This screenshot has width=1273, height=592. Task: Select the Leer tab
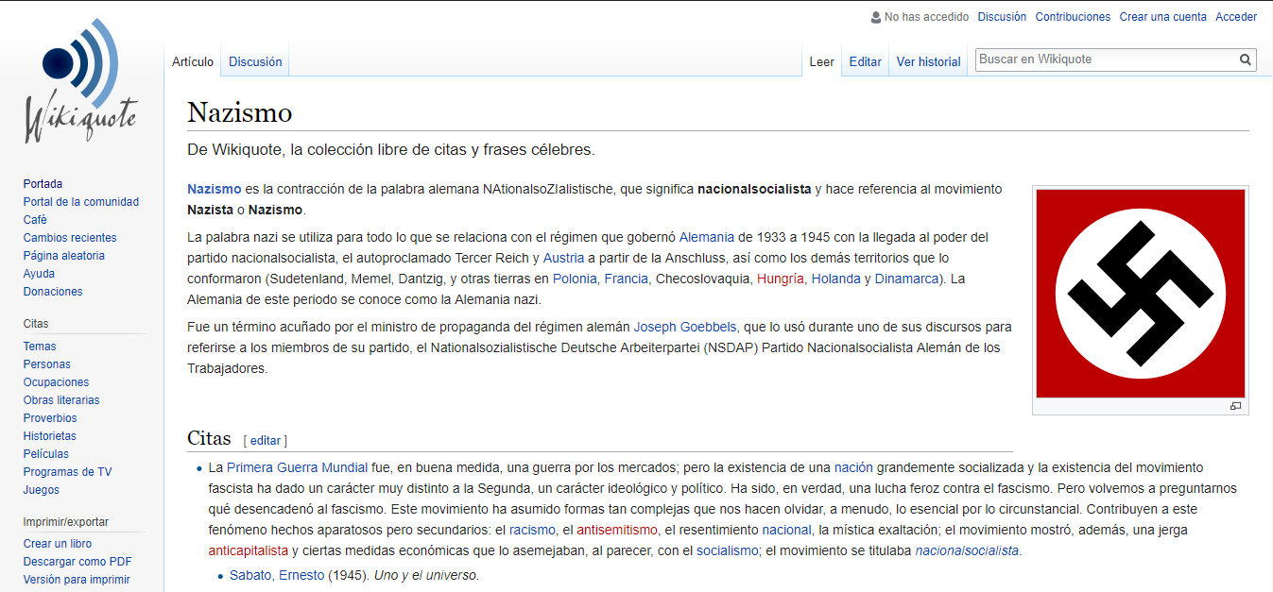click(822, 62)
